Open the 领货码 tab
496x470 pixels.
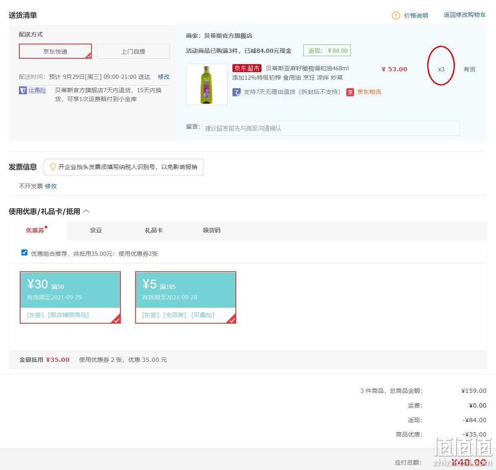click(211, 231)
